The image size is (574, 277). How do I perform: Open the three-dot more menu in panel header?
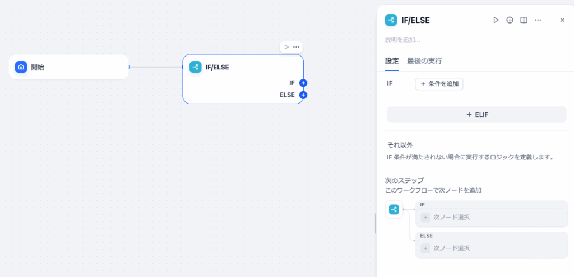tap(538, 20)
